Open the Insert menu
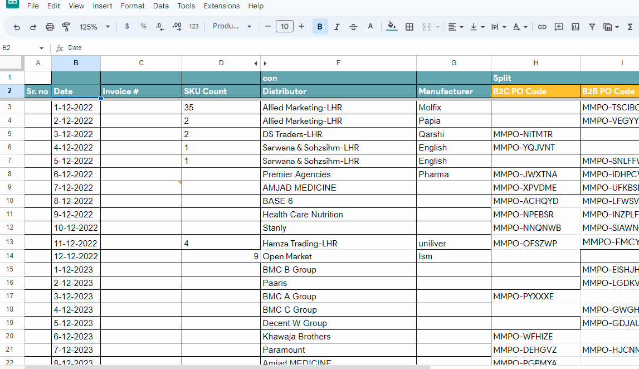The height and width of the screenshot is (369, 639). [x=103, y=6]
